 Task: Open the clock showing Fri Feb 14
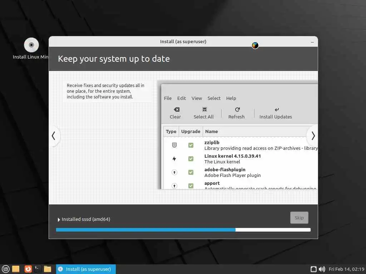(346, 269)
